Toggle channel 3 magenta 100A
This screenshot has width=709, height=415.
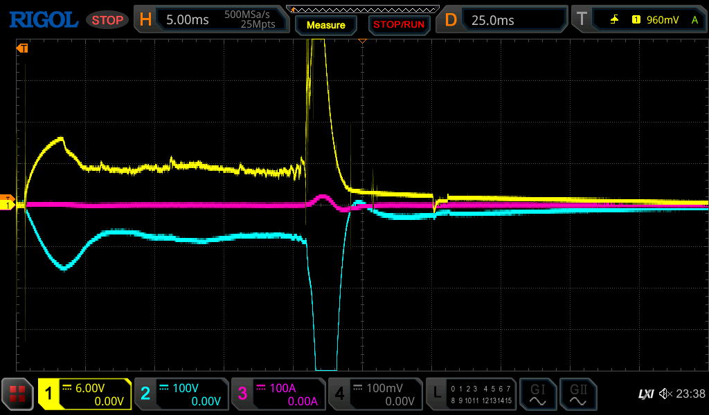278,394
